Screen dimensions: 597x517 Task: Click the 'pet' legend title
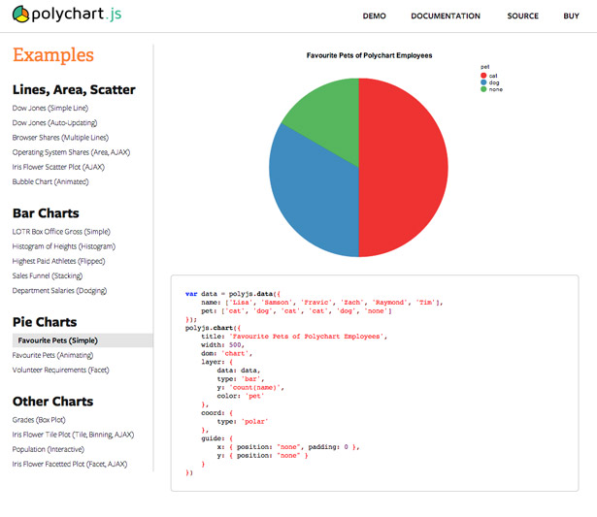[x=484, y=67]
